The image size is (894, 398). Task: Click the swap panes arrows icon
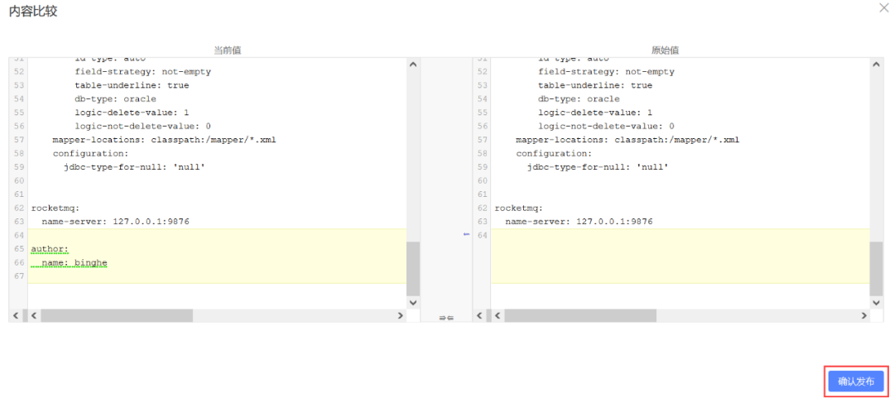tap(446, 318)
